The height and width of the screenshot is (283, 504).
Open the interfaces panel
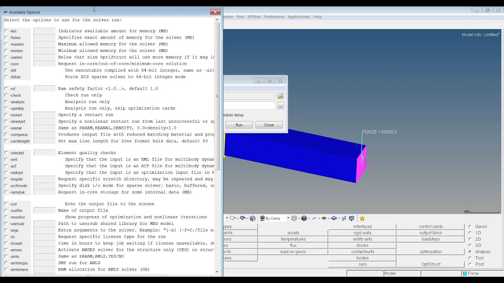[x=362, y=226]
